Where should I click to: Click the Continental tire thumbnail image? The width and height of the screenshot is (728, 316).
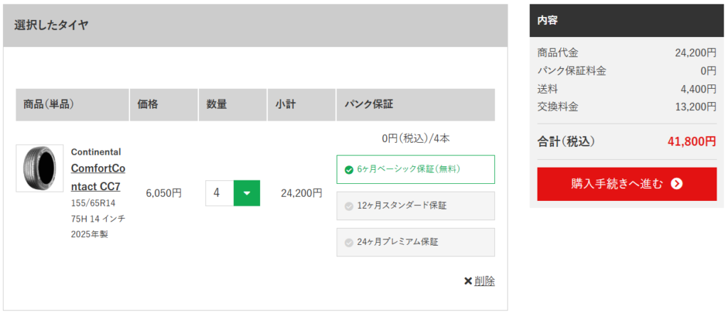(40, 168)
